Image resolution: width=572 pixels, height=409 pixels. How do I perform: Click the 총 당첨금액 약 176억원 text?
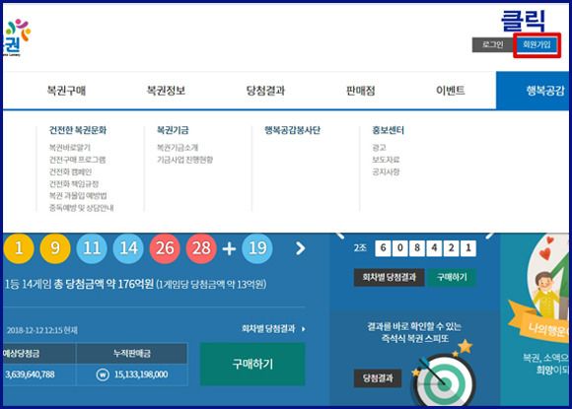(x=104, y=284)
